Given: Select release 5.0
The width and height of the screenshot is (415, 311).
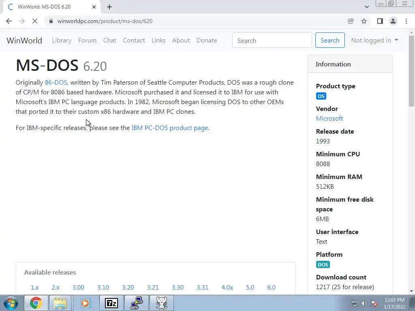Looking at the screenshot, I should 250,287.
